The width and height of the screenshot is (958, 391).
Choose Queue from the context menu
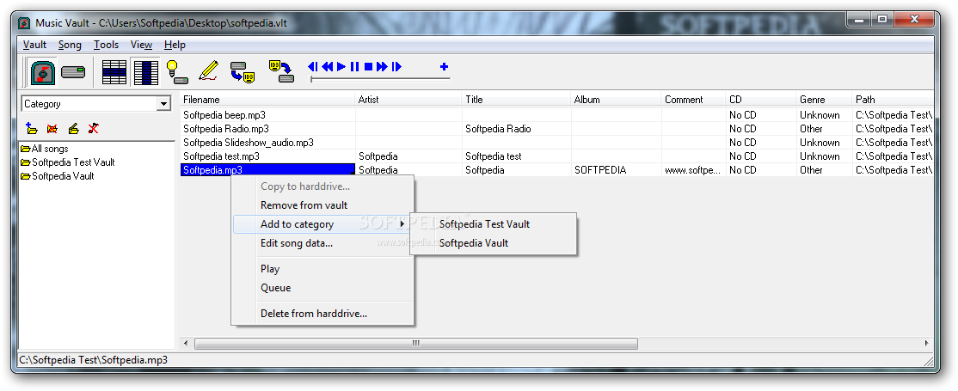[322, 288]
